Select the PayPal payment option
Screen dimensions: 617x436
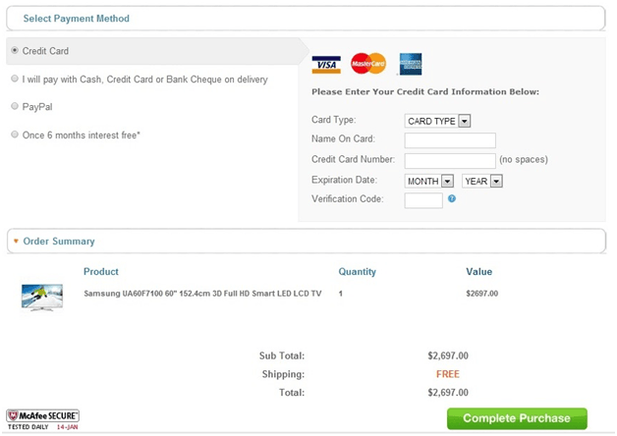(x=15, y=106)
